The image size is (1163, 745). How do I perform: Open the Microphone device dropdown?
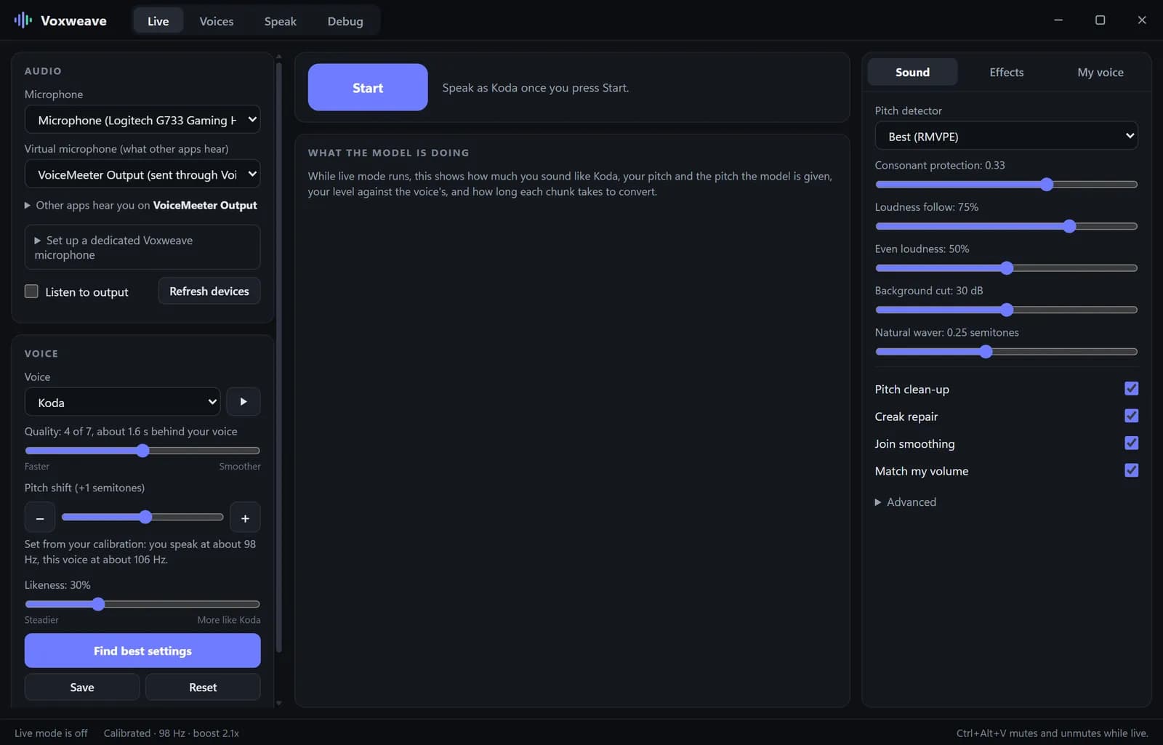(142, 120)
